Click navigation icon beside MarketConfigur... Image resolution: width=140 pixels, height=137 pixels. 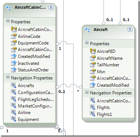coord(14,106)
